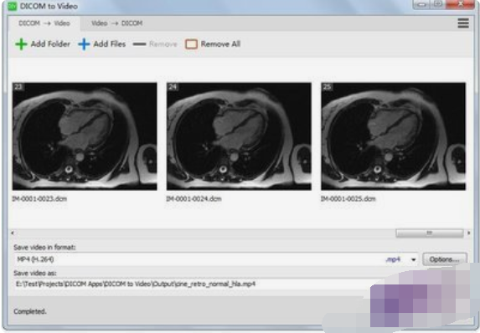Close the DICOM to Video window

pos(461,4)
